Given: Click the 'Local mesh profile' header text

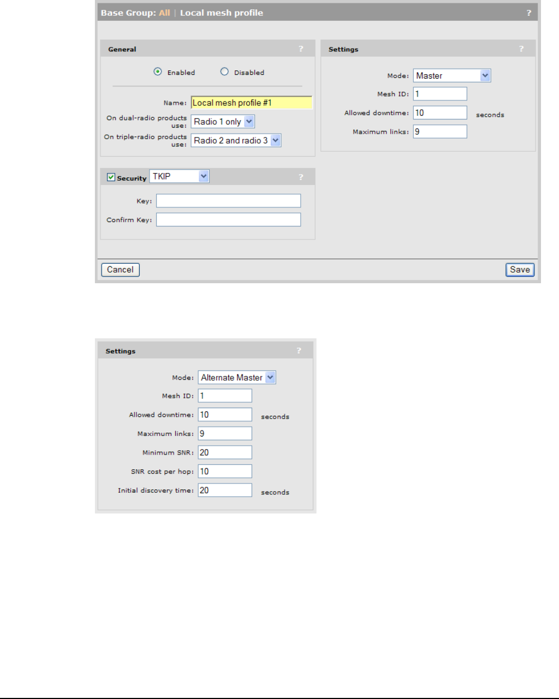Looking at the screenshot, I should (x=222, y=13).
